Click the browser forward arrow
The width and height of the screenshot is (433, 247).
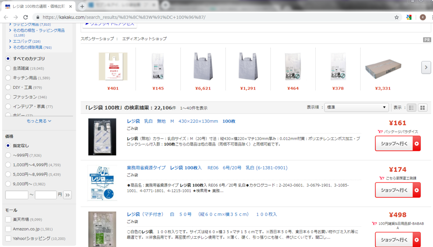pyautogui.click(x=16, y=17)
